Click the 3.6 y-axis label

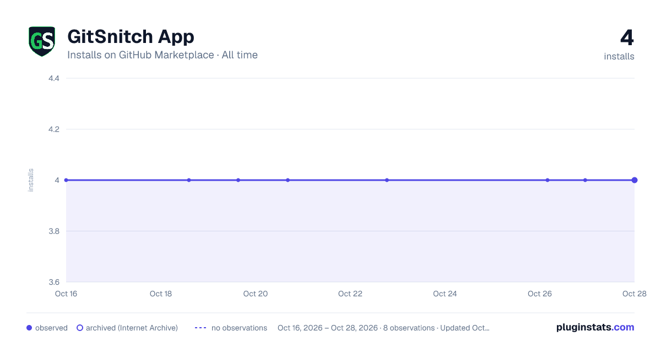click(54, 282)
